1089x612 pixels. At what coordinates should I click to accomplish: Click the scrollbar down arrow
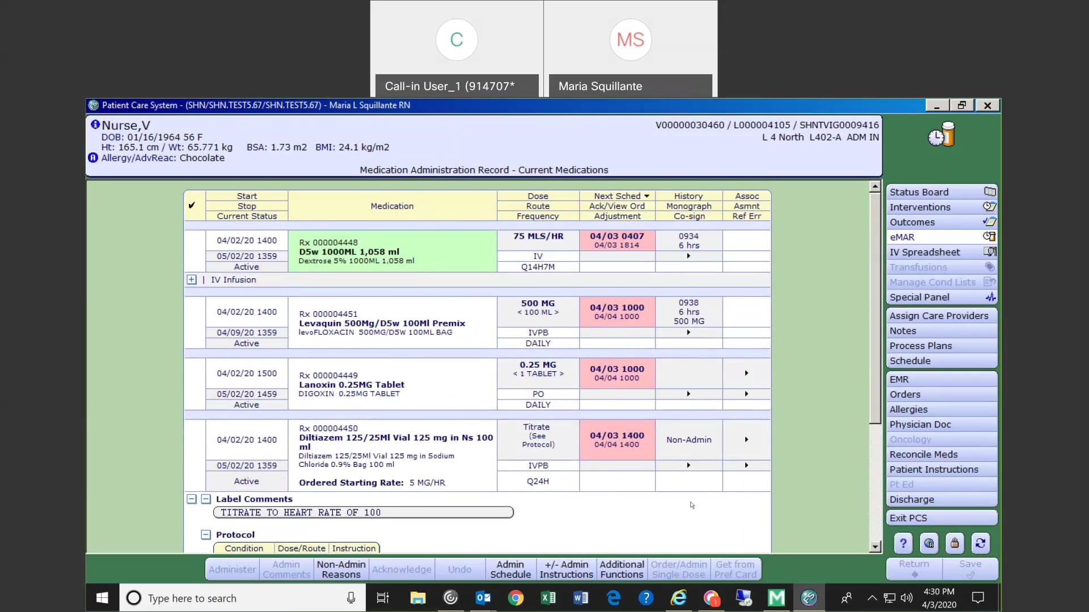875,547
